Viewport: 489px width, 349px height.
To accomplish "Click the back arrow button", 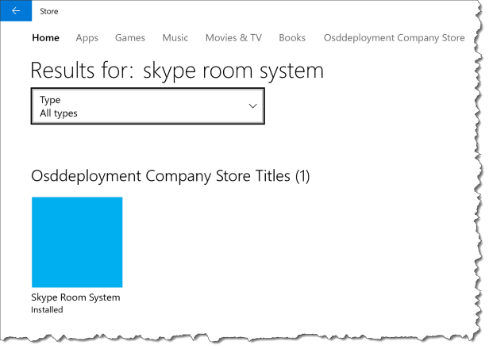I will point(16,11).
